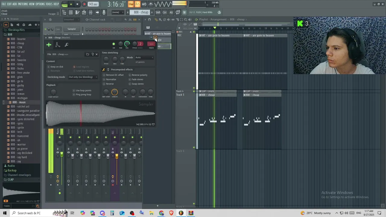Click the X icon to remove the 808 - cheap file
386x217 pixels.
[96, 54]
